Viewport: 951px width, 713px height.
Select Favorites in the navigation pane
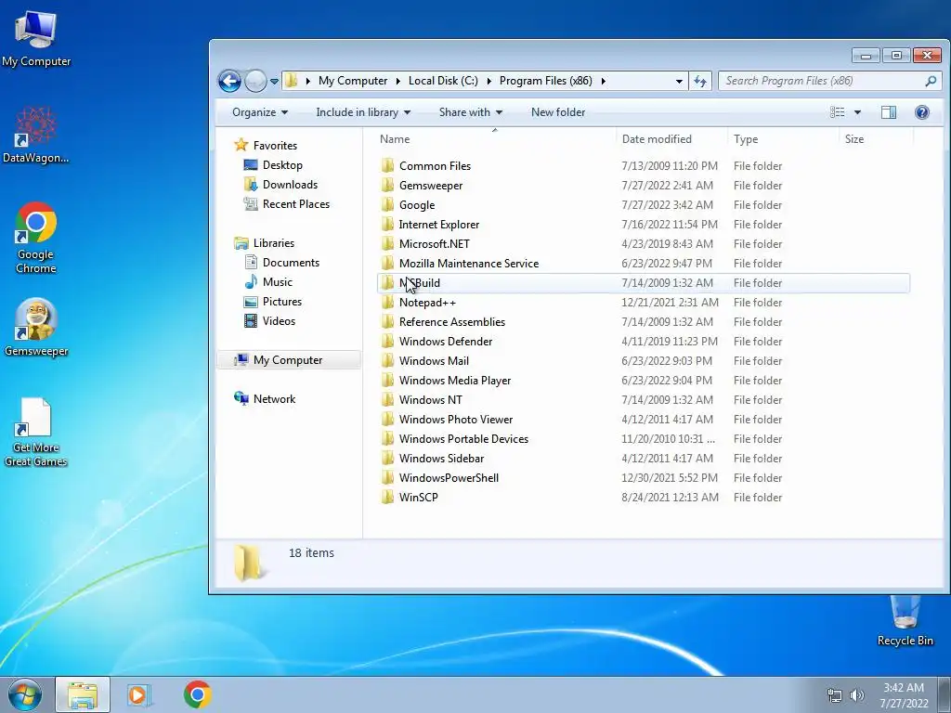point(275,146)
